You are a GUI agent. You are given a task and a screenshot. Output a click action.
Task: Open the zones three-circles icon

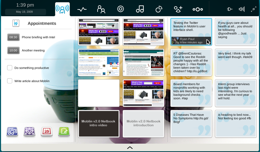(x=198, y=9)
